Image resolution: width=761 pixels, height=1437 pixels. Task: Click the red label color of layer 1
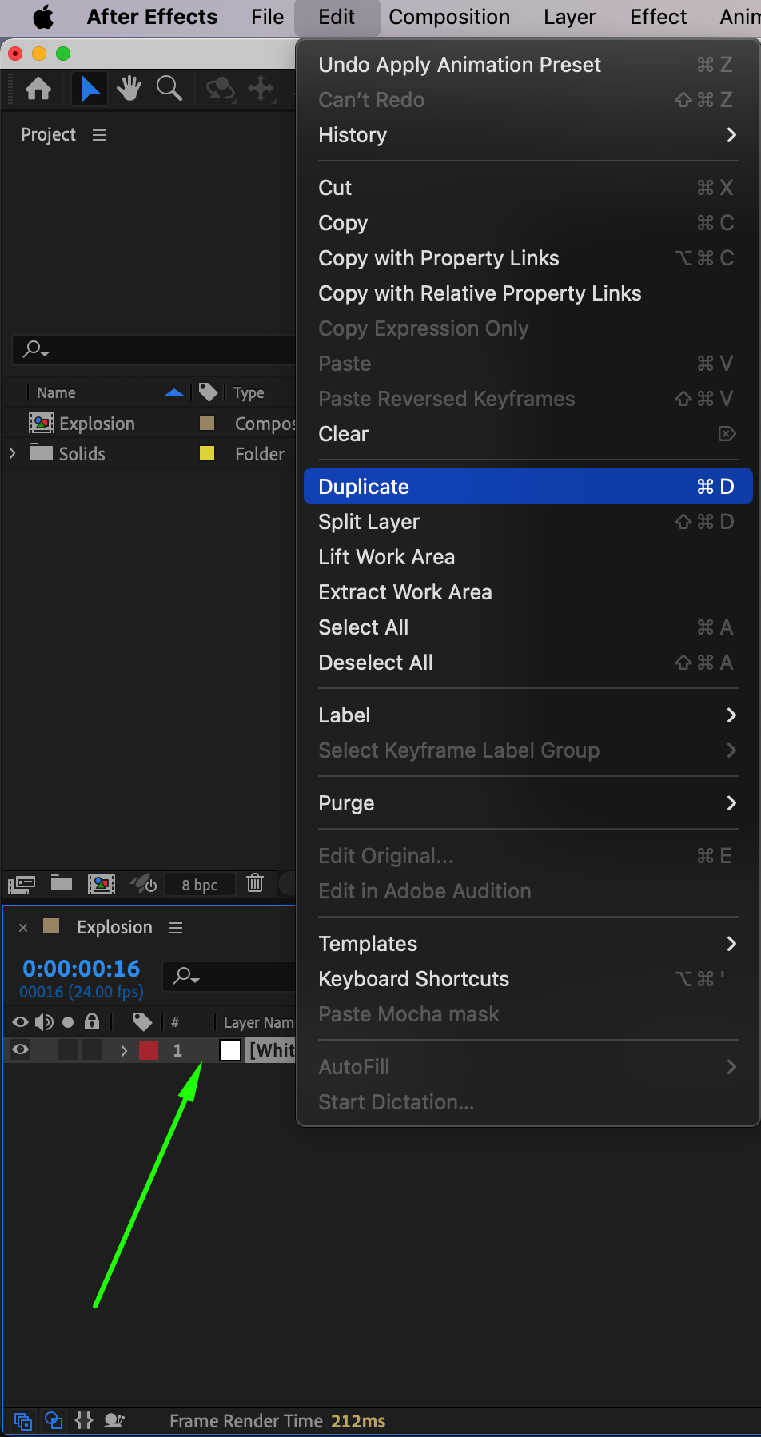tap(149, 1050)
